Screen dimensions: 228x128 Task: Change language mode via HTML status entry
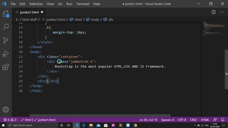pyautogui.click(x=205, y=120)
